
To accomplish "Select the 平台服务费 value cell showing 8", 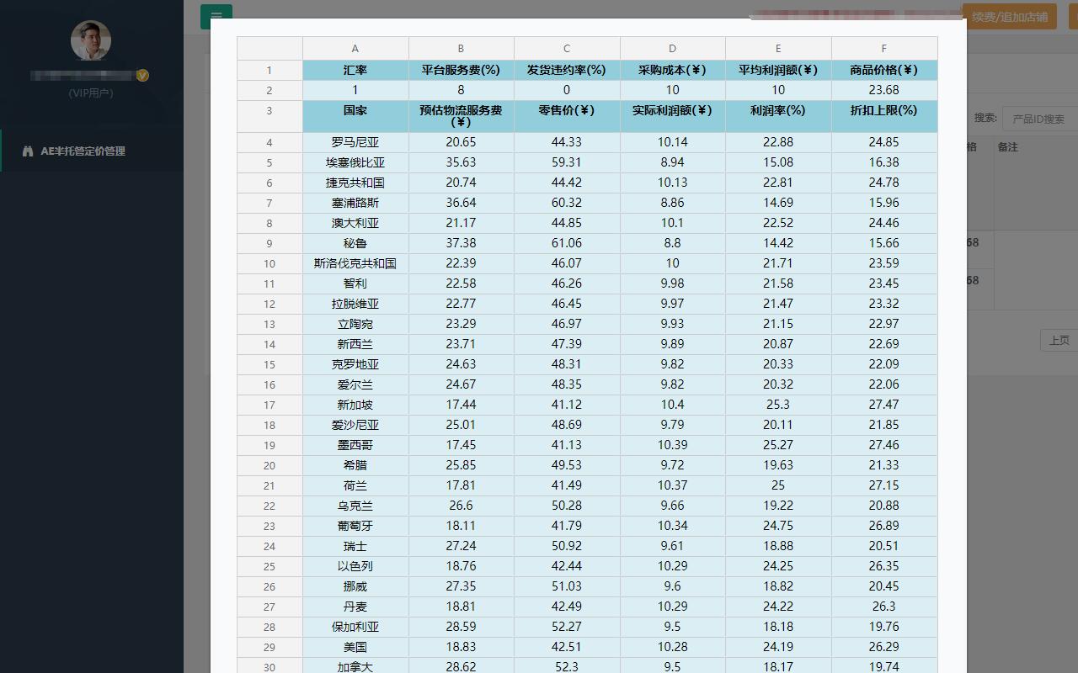I will tap(461, 90).
